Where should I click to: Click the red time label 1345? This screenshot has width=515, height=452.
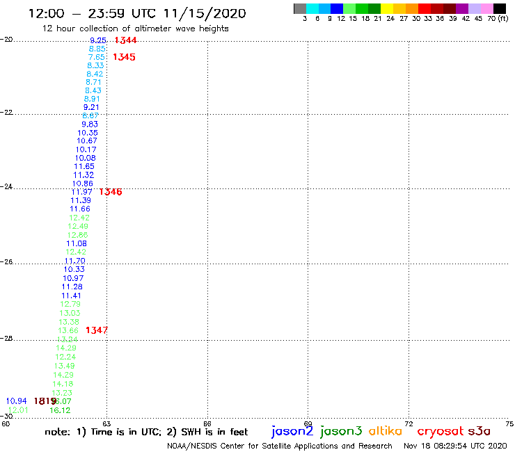tap(124, 57)
